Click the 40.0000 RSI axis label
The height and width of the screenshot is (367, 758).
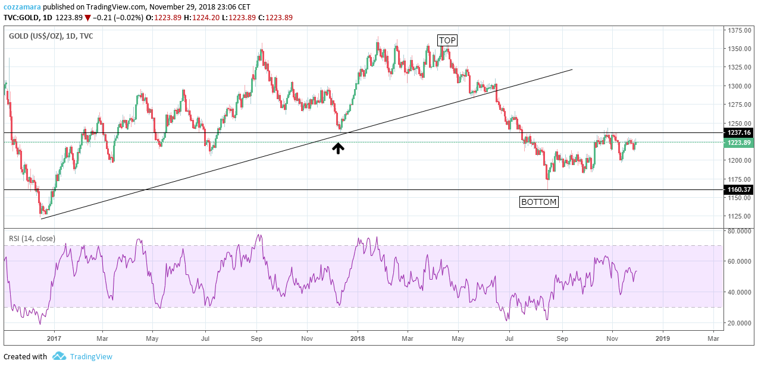[x=738, y=292]
